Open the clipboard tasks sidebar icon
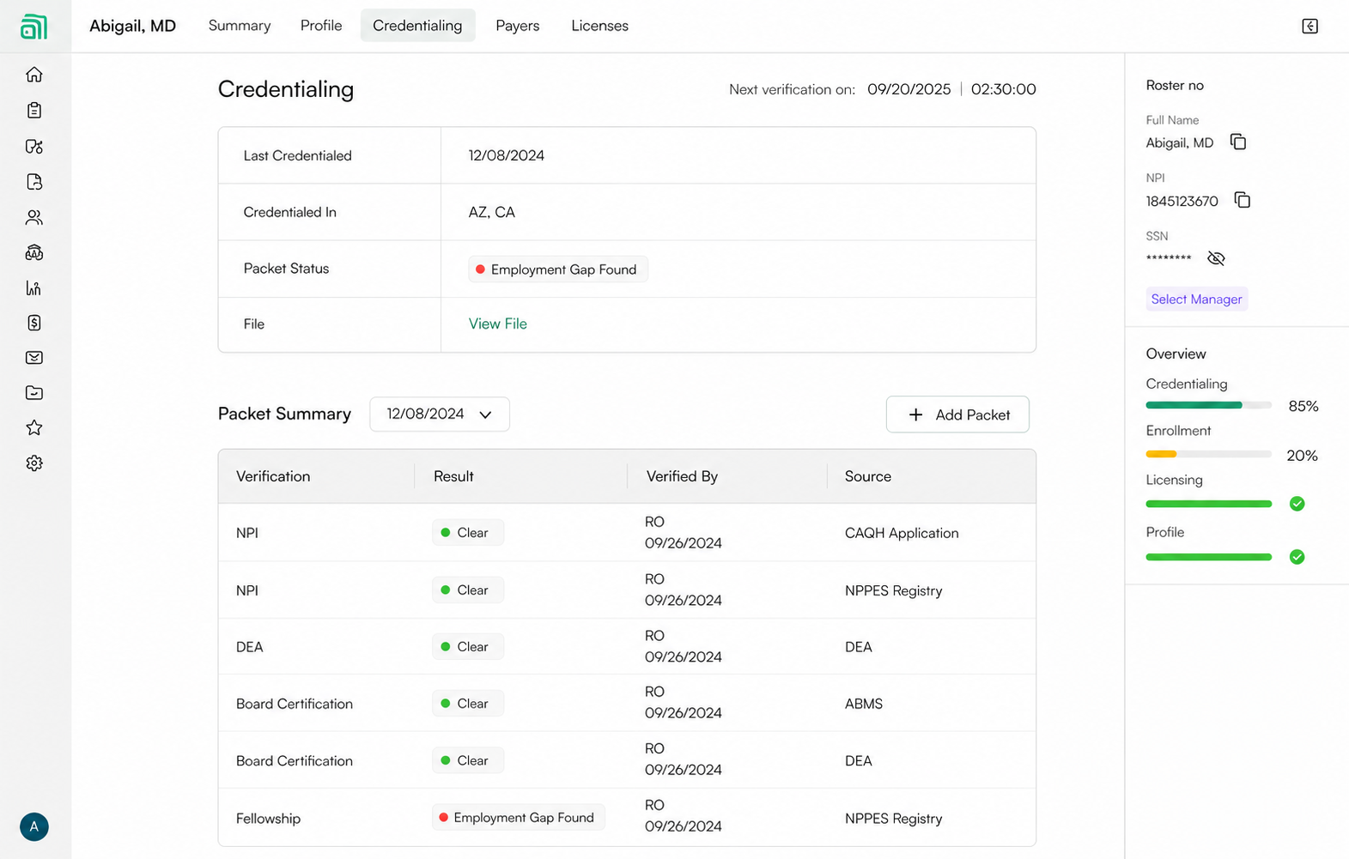The height and width of the screenshot is (859, 1349). click(34, 110)
